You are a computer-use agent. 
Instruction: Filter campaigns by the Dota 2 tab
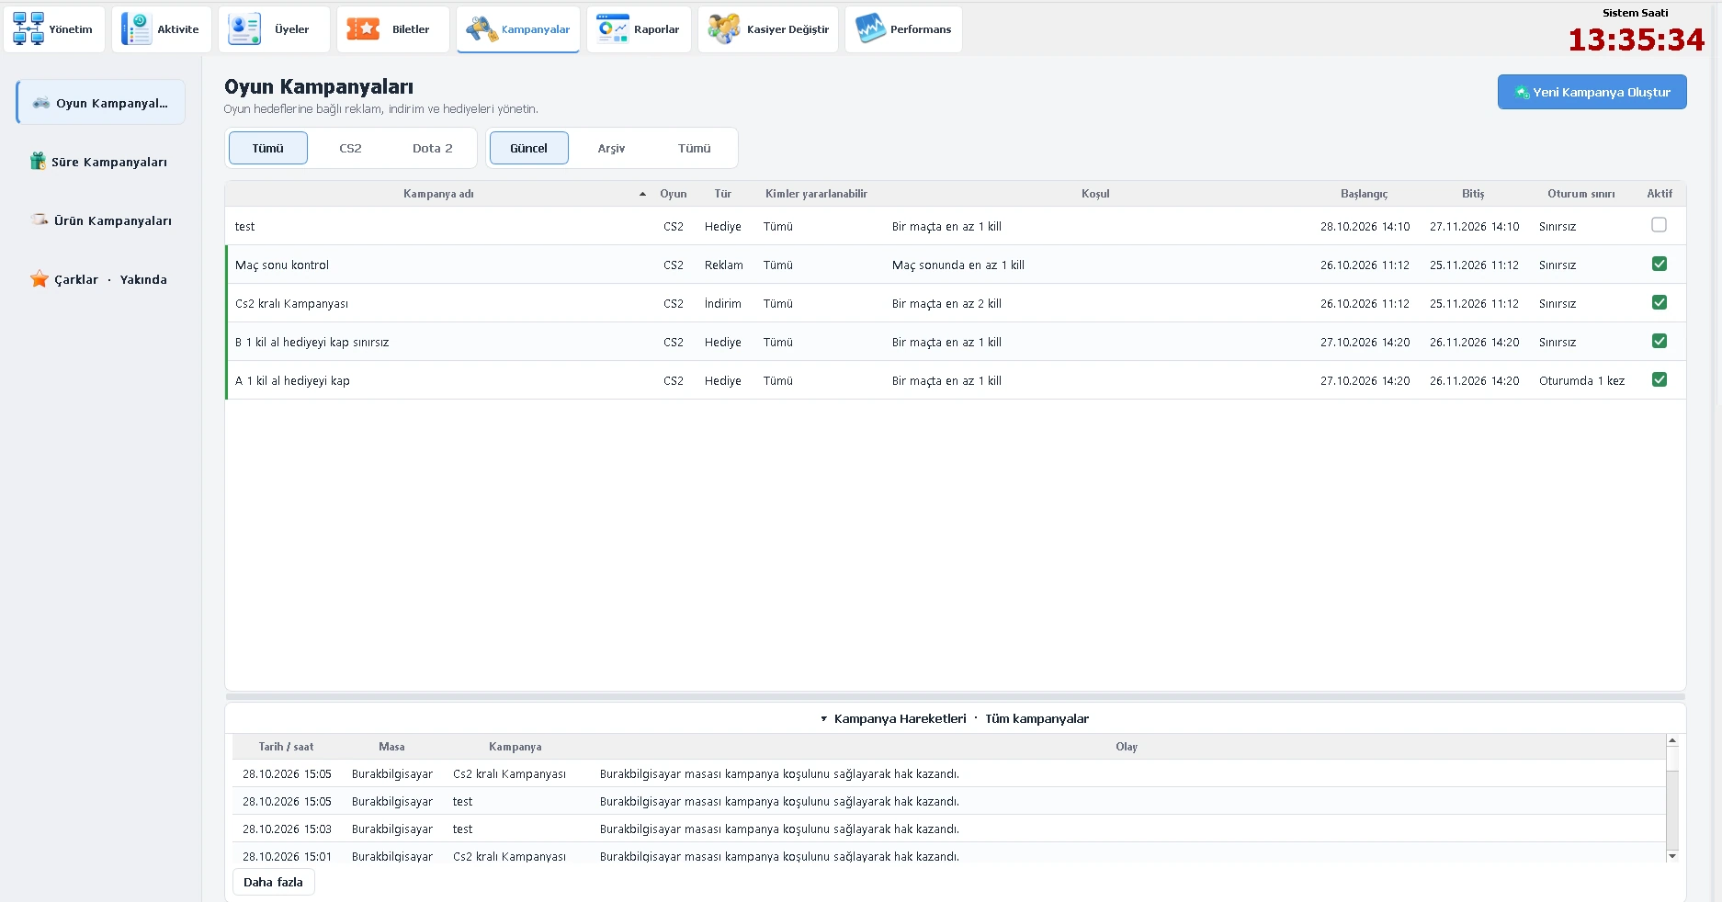[432, 148]
